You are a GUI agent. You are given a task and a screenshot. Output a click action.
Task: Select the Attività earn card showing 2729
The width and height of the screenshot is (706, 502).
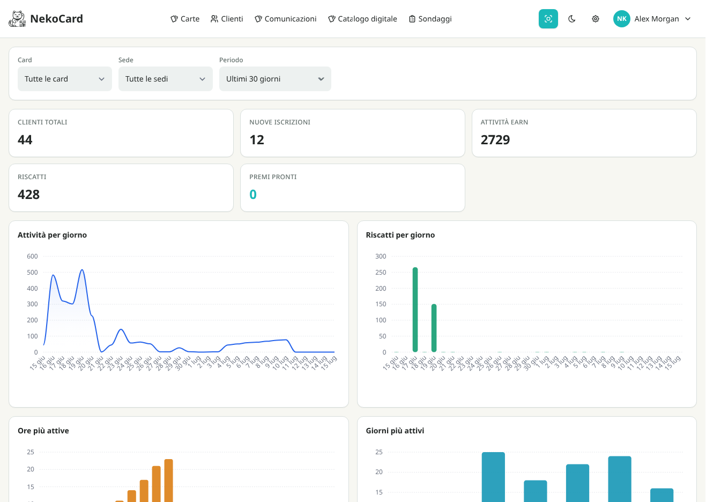(x=584, y=133)
